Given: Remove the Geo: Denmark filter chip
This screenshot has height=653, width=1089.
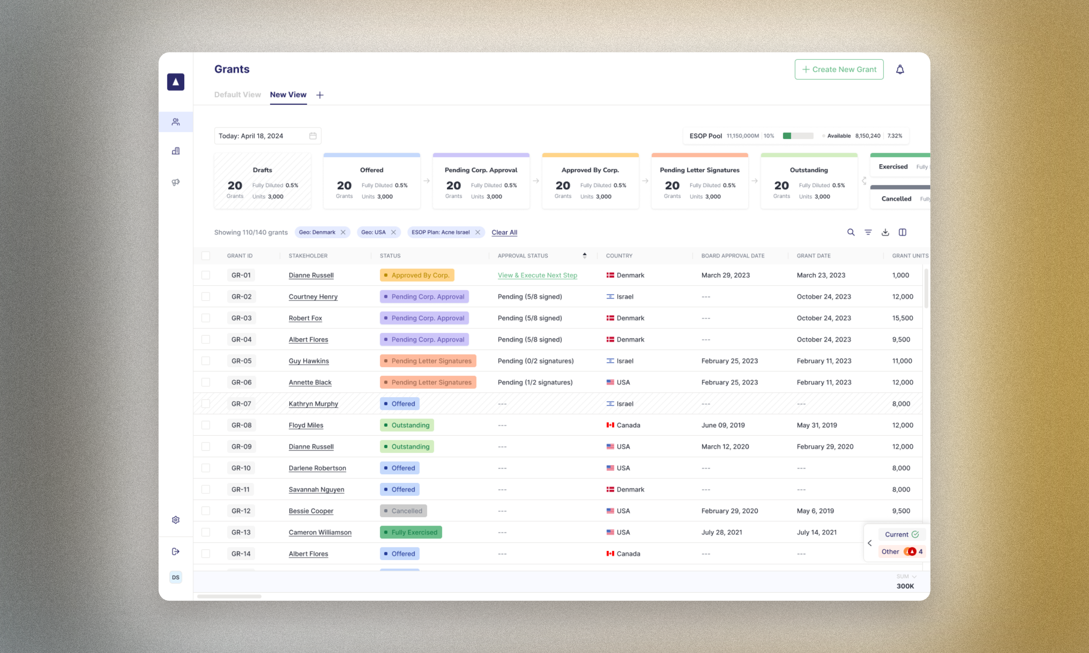Looking at the screenshot, I should (x=343, y=232).
